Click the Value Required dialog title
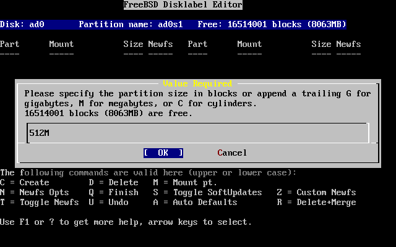Screen dimensions: 396x247 coord(197,83)
